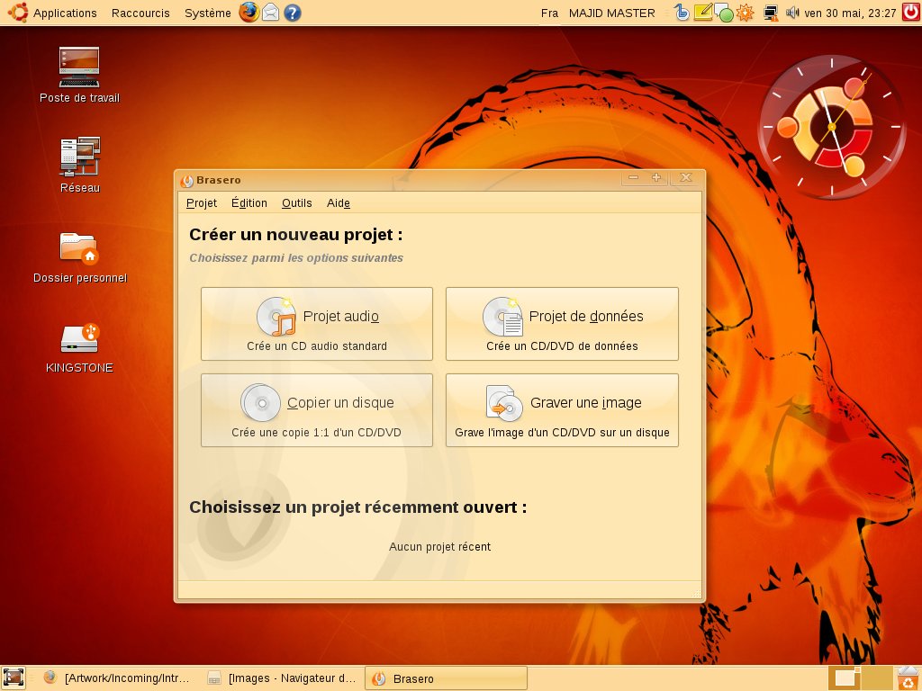Viewport: 922px width, 691px height.
Task: Choose Graver une image option
Action: [562, 410]
